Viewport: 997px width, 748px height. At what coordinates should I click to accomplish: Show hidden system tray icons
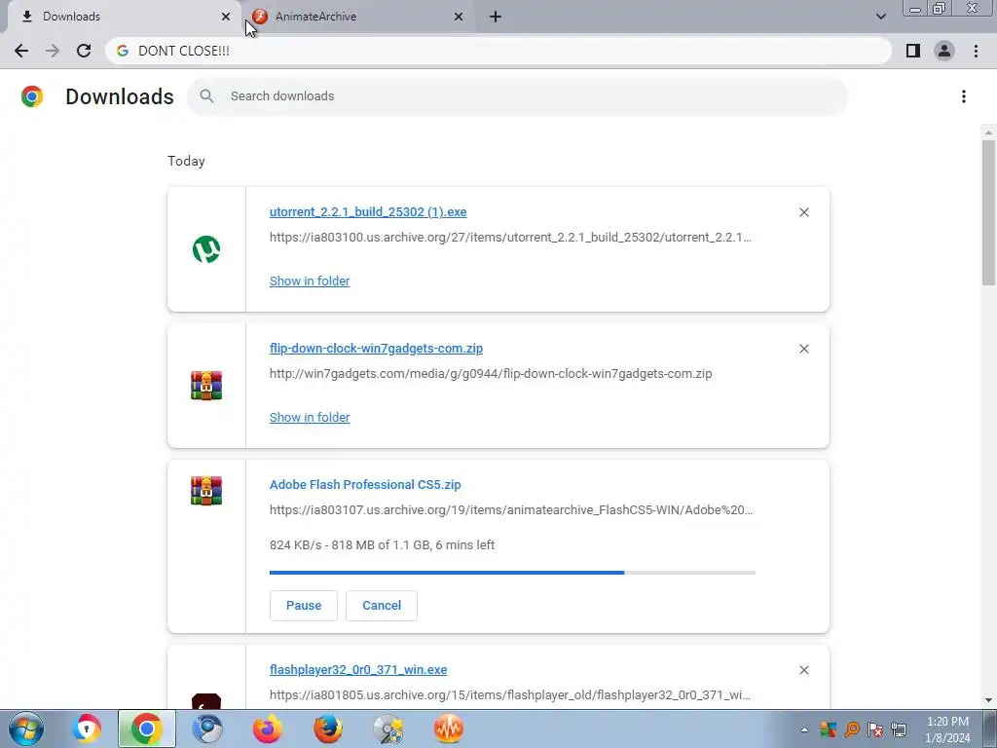pyautogui.click(x=804, y=729)
